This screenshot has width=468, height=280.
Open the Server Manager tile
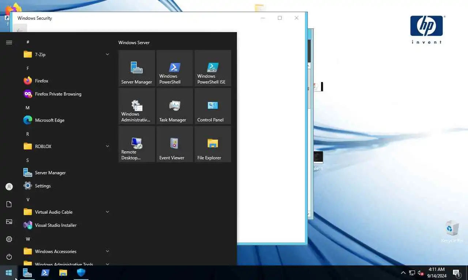(137, 68)
